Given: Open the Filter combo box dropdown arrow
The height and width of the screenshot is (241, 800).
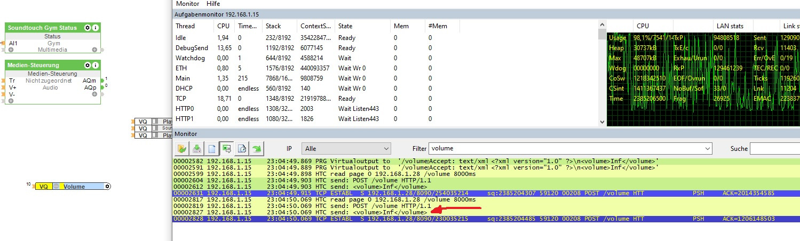Looking at the screenshot, I should point(708,148).
